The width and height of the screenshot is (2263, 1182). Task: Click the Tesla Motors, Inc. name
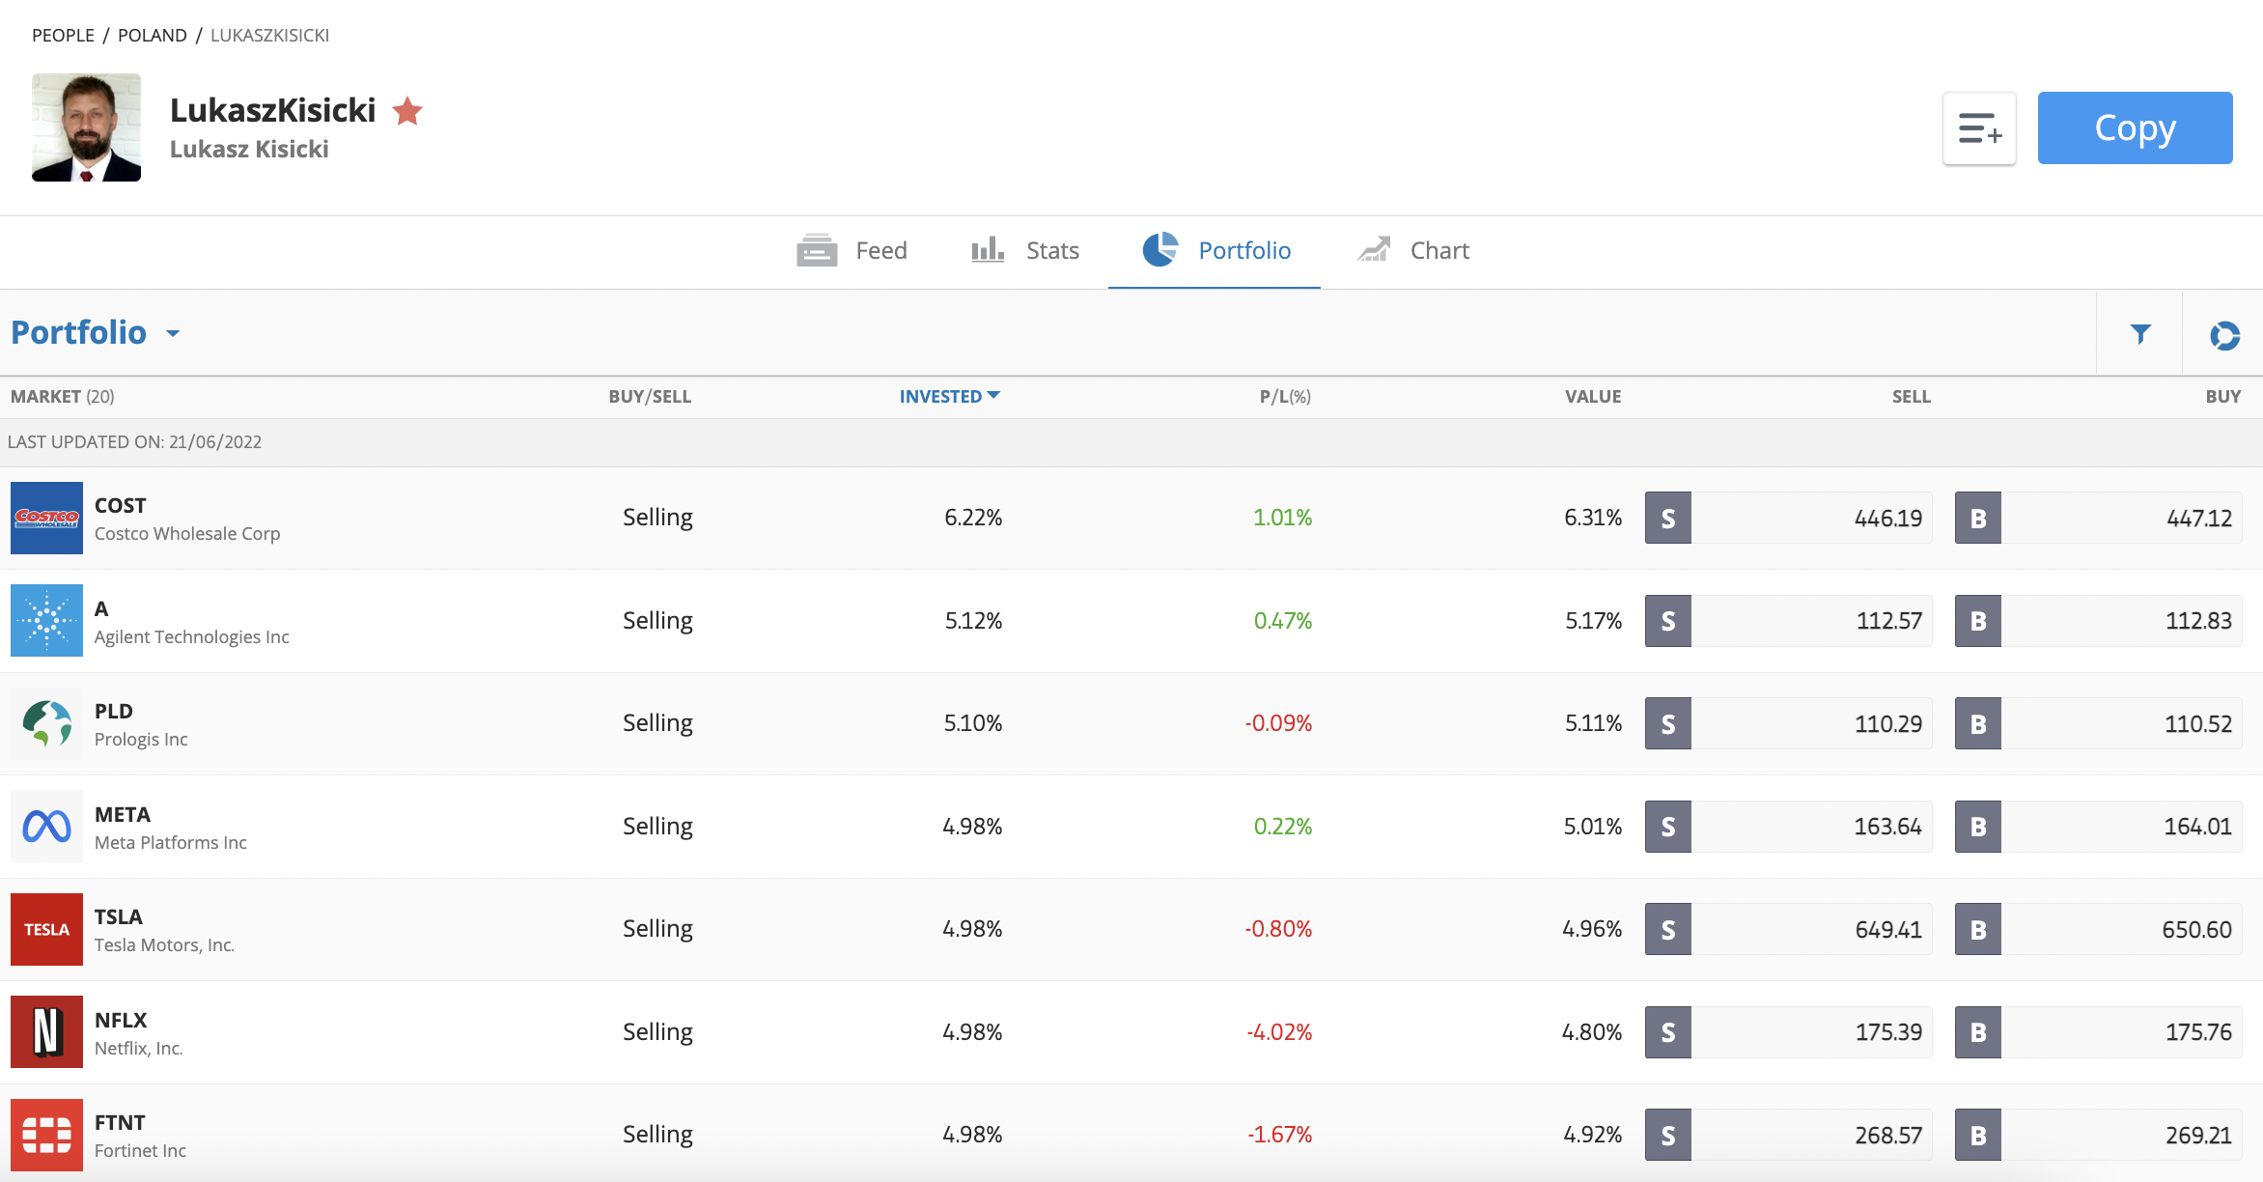pyautogui.click(x=164, y=945)
